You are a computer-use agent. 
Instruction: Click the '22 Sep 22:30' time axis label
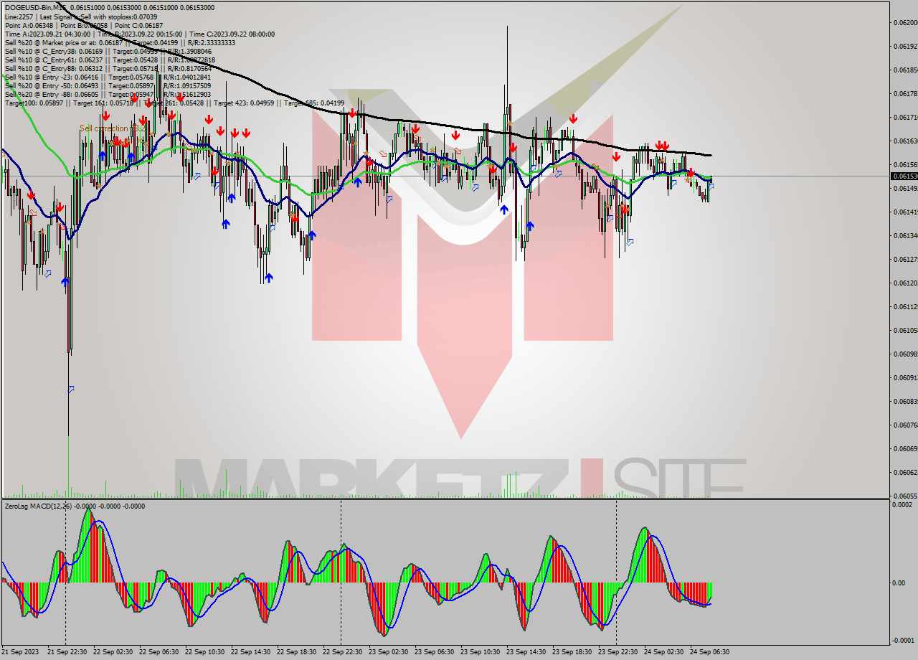point(342,651)
